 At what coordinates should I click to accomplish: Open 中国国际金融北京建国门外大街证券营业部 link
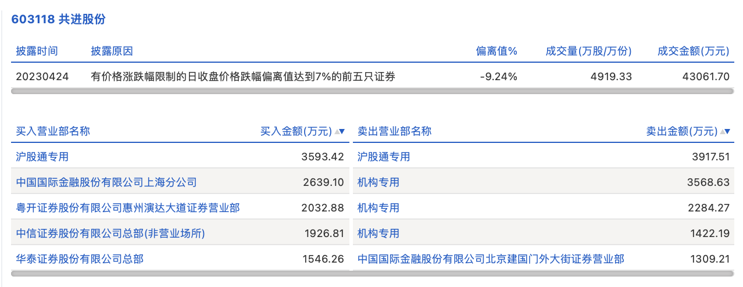click(491, 259)
